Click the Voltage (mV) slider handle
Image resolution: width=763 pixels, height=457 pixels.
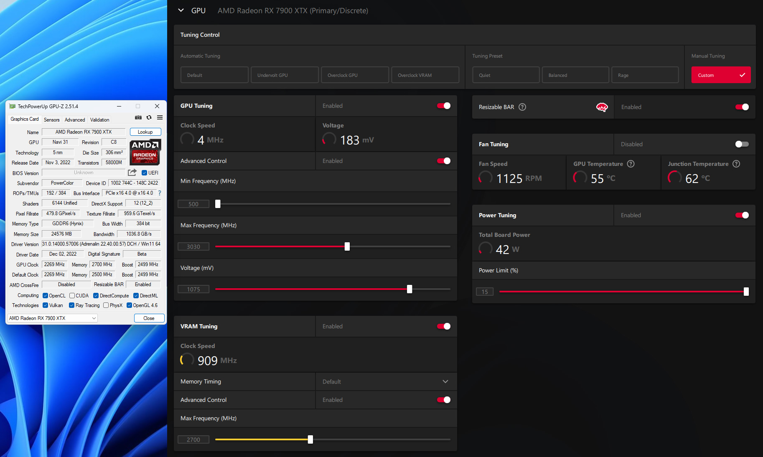tap(409, 289)
